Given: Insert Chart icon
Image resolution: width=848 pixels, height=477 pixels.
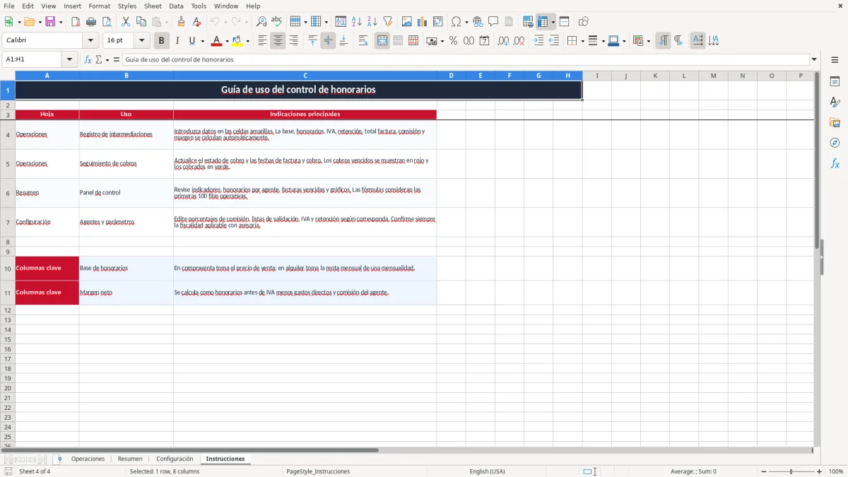Looking at the screenshot, I should [423, 22].
